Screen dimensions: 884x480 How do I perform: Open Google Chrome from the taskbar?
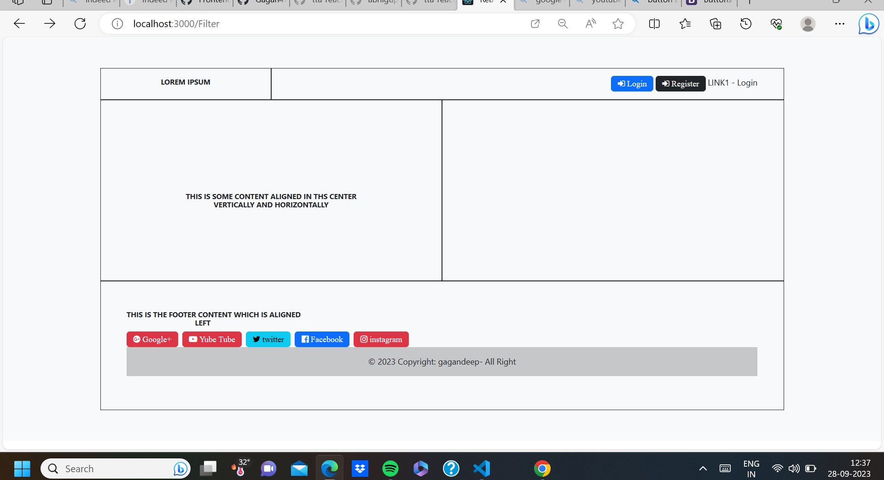[x=543, y=469]
